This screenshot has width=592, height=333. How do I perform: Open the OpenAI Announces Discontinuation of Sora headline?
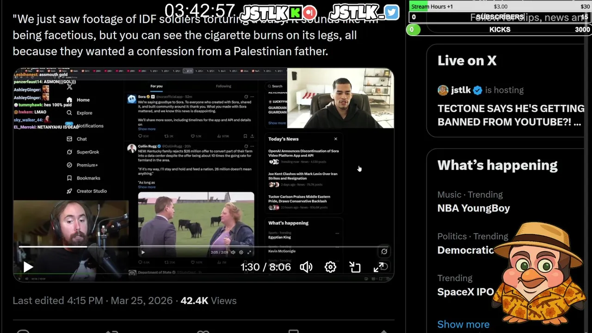coord(303,153)
